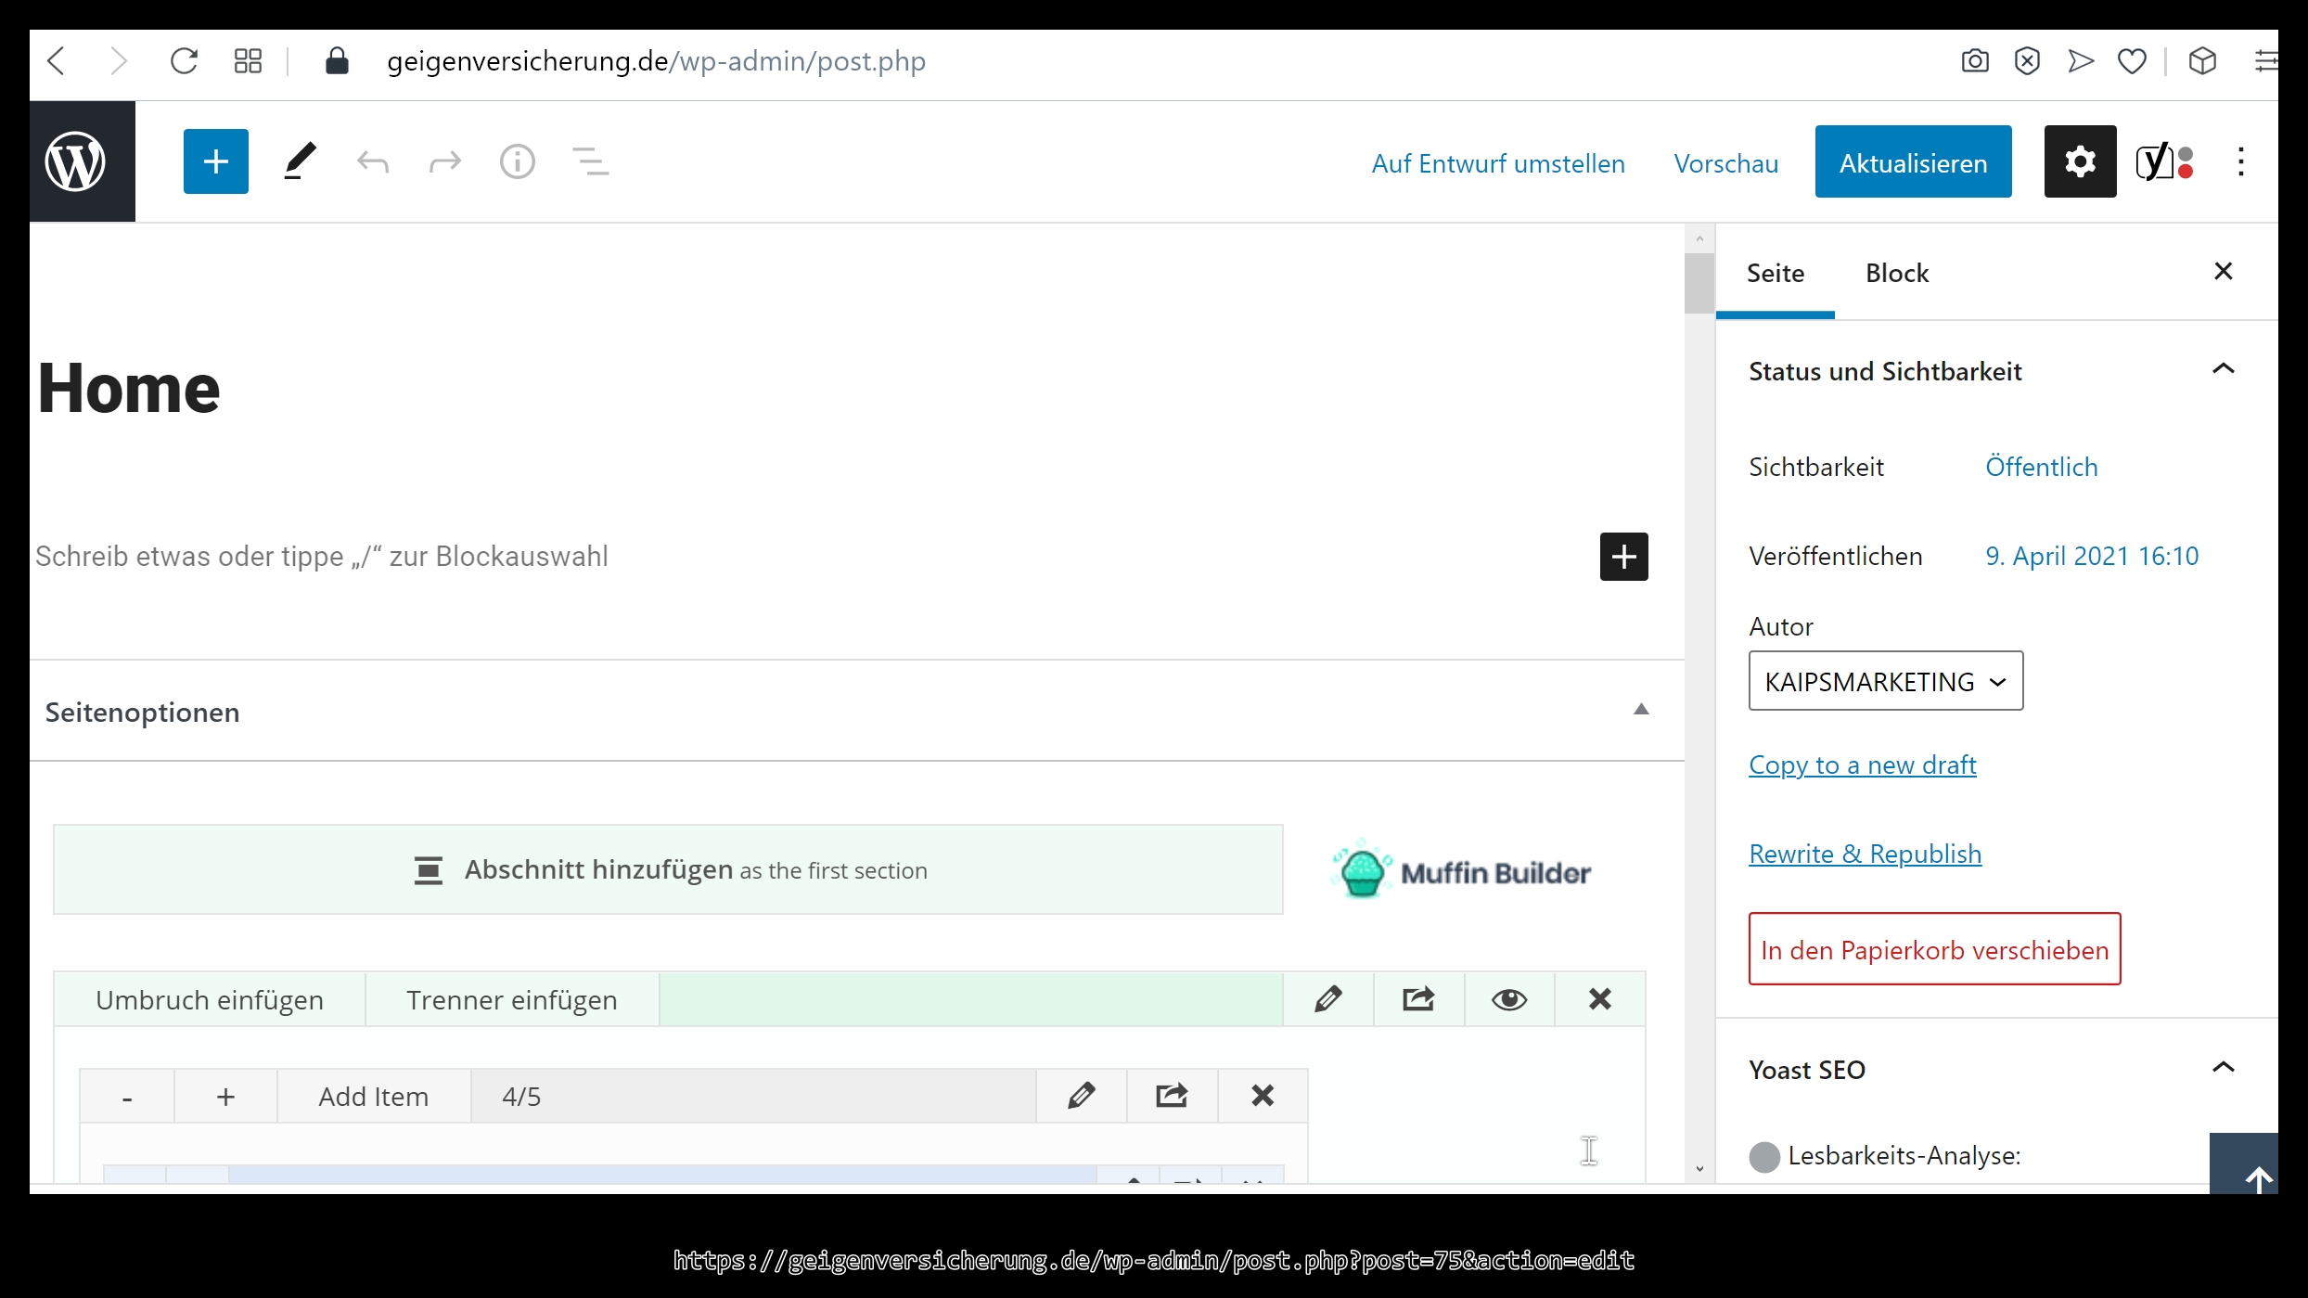Click the Muffin Builder logo
Image resolution: width=2308 pixels, height=1298 pixels.
pos(1461,870)
